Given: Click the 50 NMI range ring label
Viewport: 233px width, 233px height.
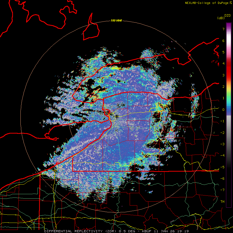Looking at the screenshot, I should click(x=116, y=69).
